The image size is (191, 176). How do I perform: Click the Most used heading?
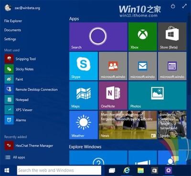12,50
